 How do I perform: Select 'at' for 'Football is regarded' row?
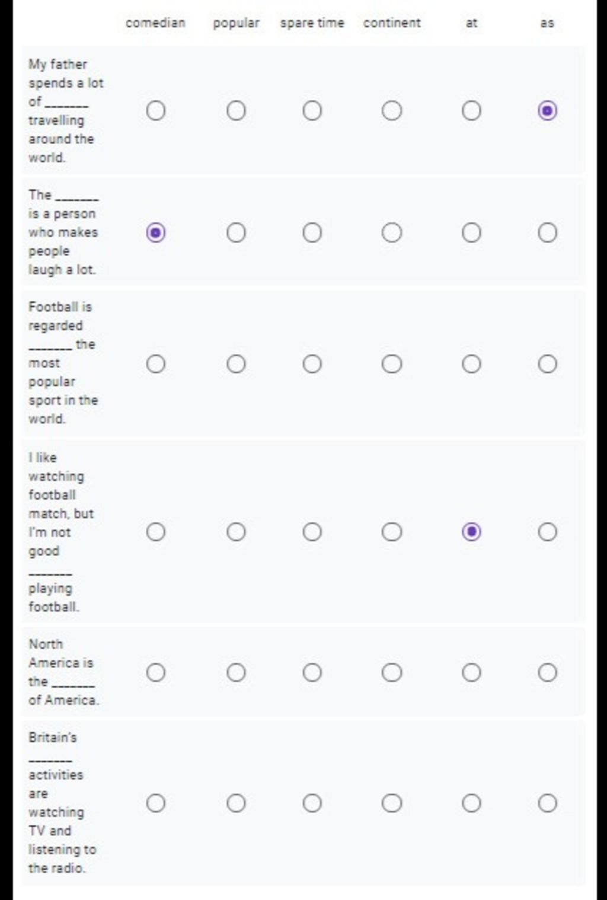[471, 363]
